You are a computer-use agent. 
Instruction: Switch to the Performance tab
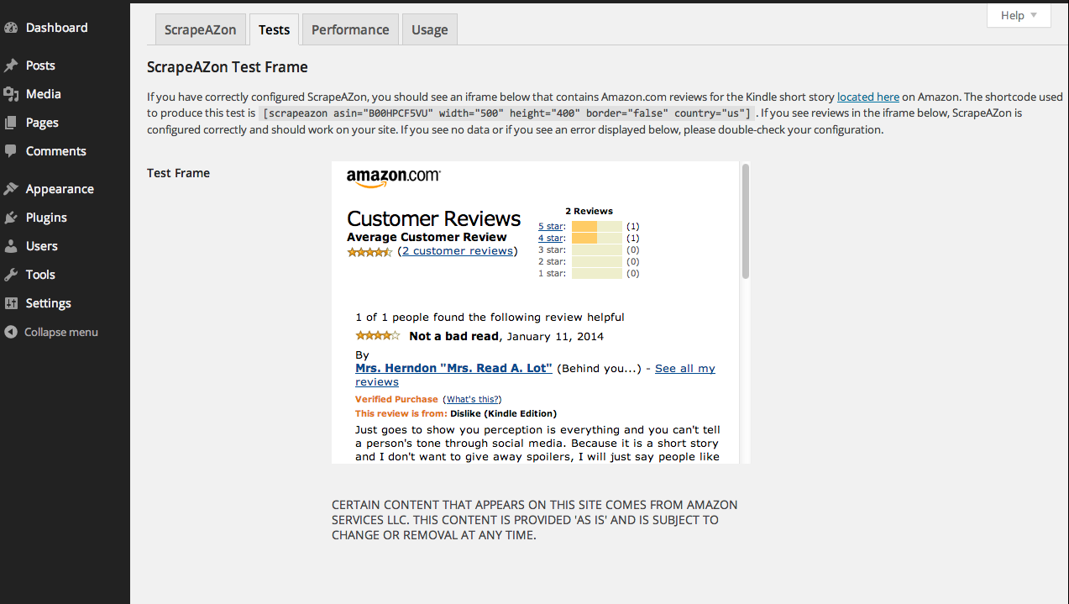[x=350, y=29]
